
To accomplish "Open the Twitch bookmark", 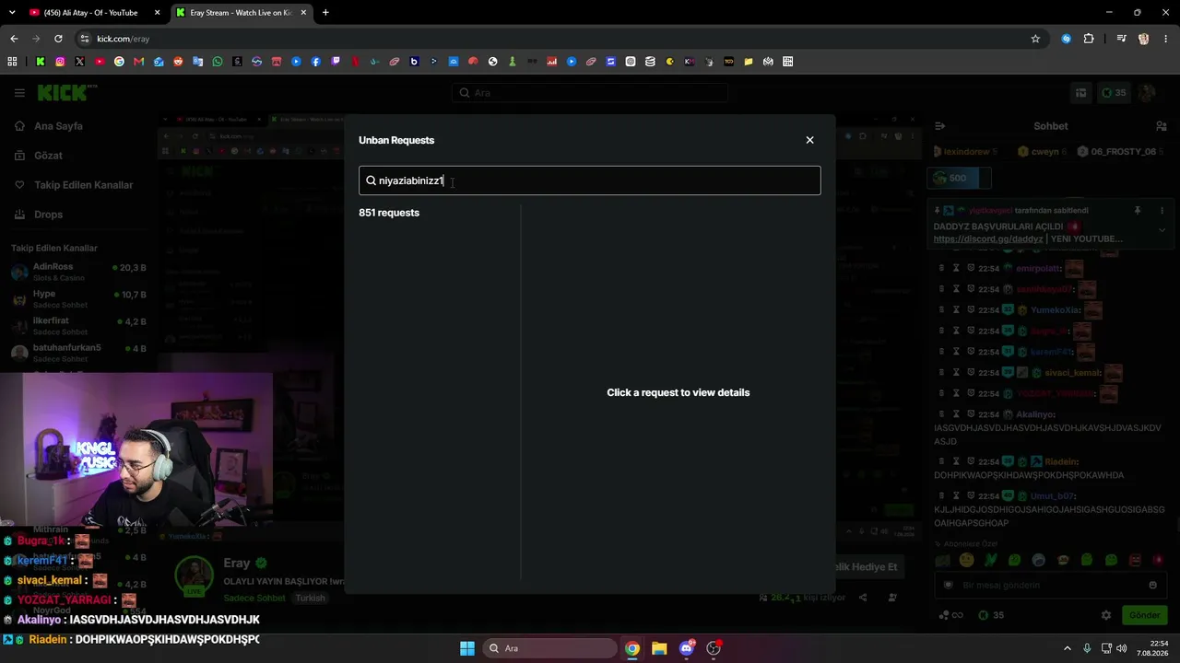I will point(336,62).
